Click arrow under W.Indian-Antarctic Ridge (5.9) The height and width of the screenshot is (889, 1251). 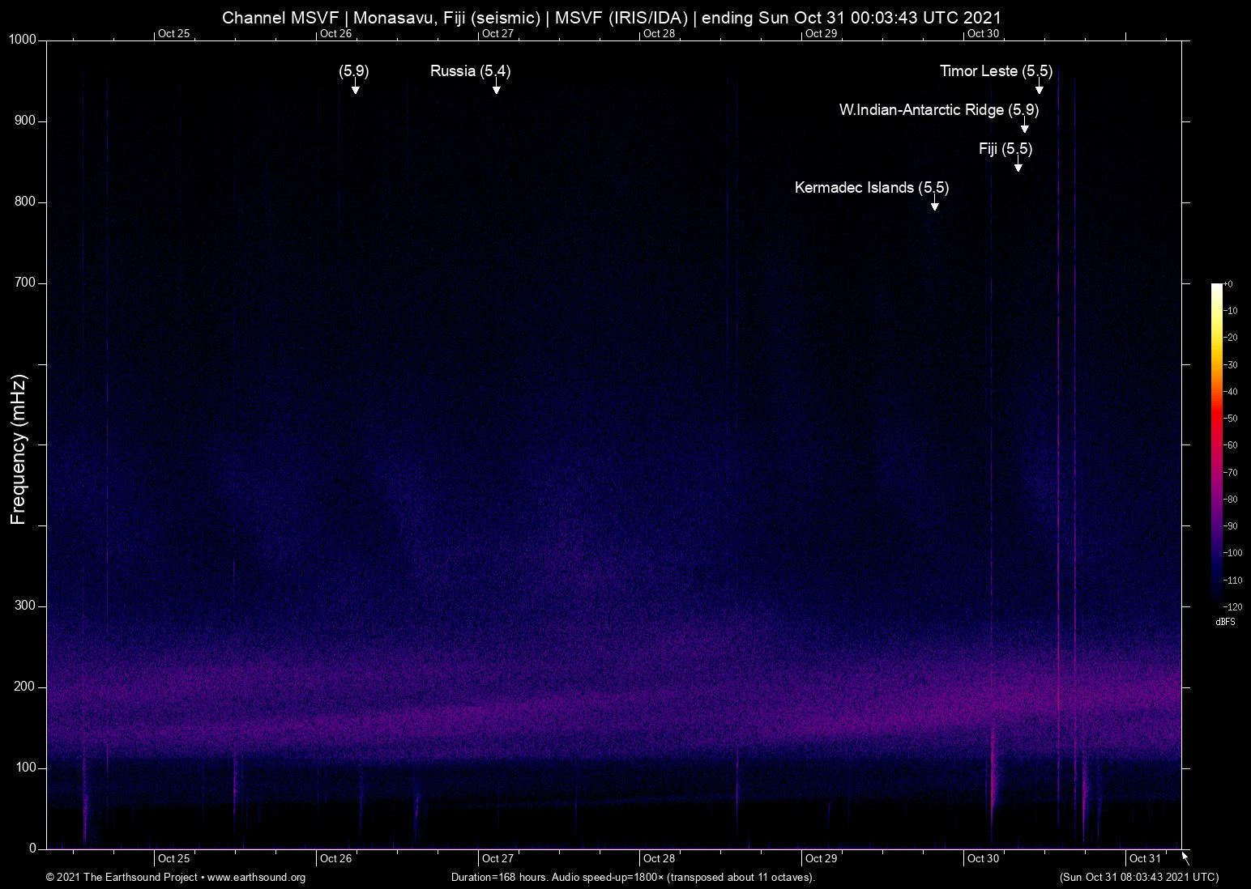pos(1024,125)
